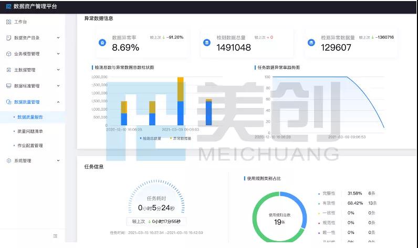Collapse the 数据质量管理 menu chevron

[58, 102]
